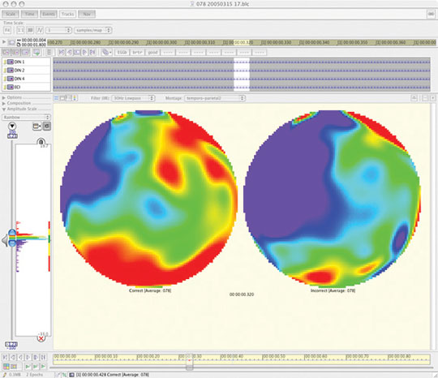Viewport: 438px width, 378px height.
Task: Click the Fit time scale icon
Action: point(7,30)
